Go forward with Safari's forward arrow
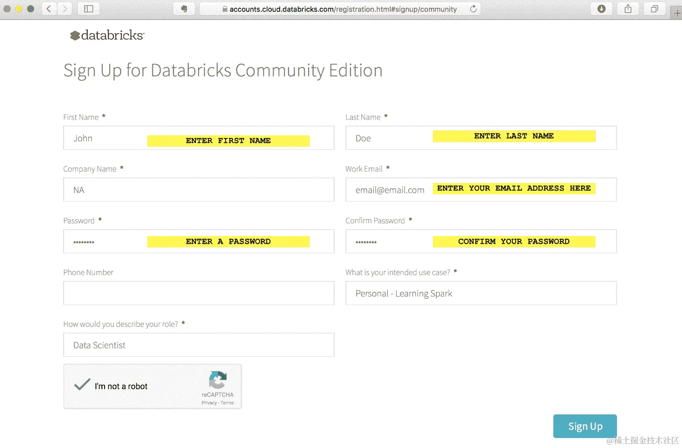Viewport: 682px width, 448px height. [65, 9]
